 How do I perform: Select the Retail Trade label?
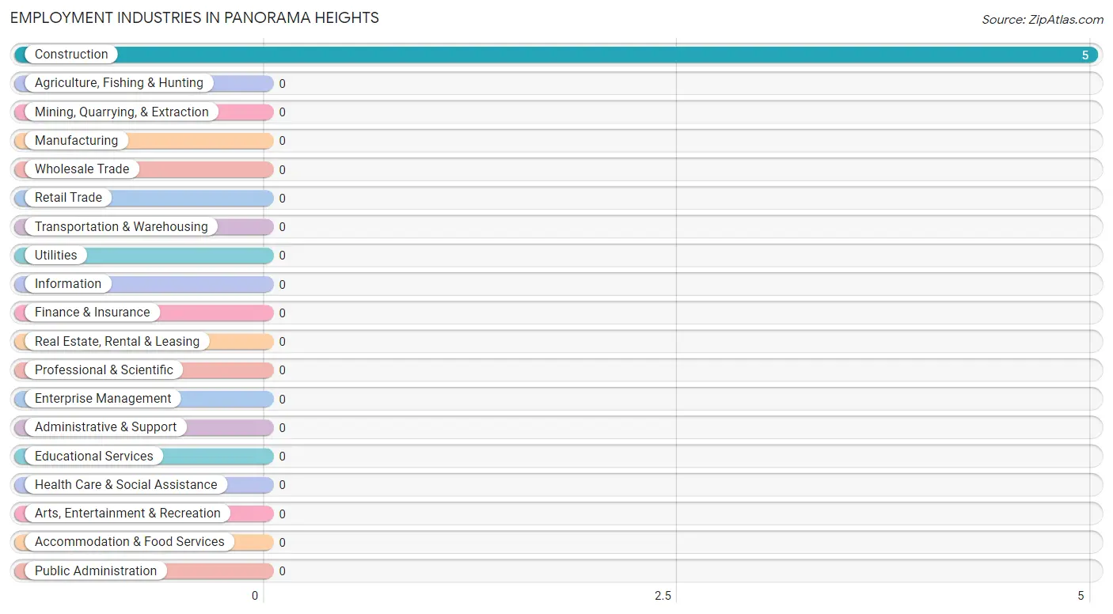pos(68,198)
